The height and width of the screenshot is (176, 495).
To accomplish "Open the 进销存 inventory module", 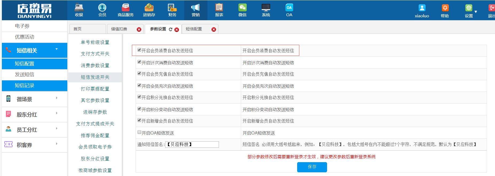I will pyautogui.click(x=149, y=10).
